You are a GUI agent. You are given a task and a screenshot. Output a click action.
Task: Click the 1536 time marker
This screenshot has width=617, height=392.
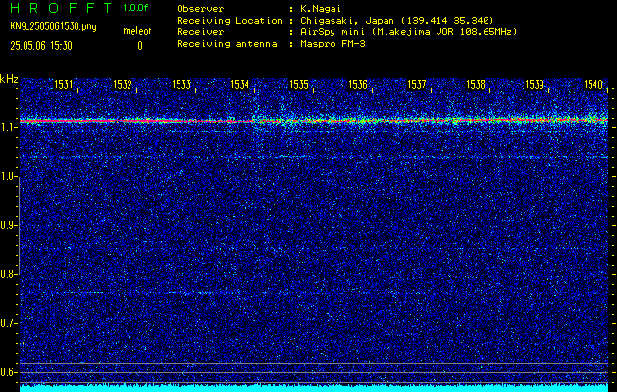[x=358, y=84]
